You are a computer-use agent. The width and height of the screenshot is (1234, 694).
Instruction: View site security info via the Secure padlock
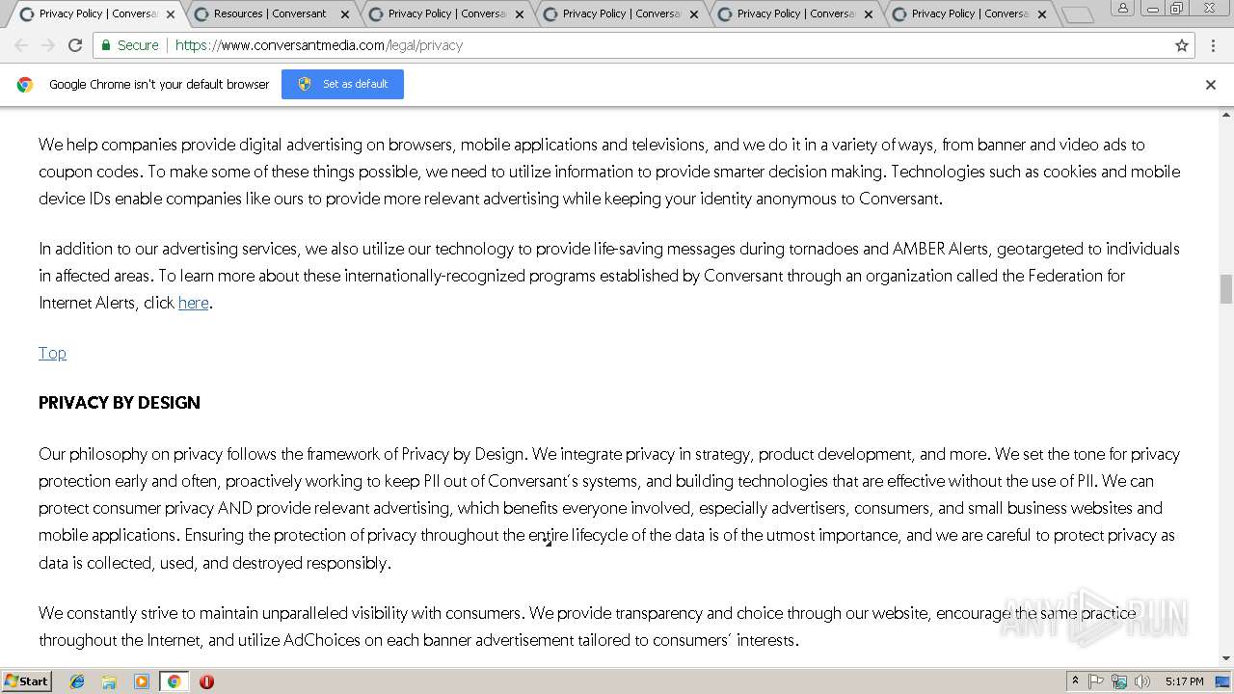coord(129,45)
